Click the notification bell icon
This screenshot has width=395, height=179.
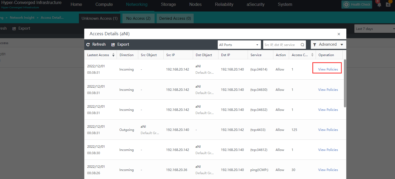coord(379,5)
